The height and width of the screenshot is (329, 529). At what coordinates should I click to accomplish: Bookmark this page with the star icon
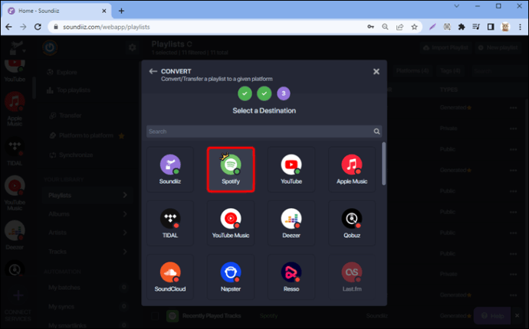click(414, 27)
